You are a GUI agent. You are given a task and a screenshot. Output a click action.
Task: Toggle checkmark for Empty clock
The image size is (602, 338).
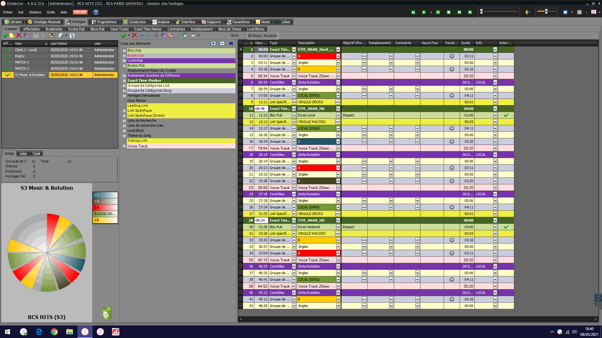click(8, 56)
